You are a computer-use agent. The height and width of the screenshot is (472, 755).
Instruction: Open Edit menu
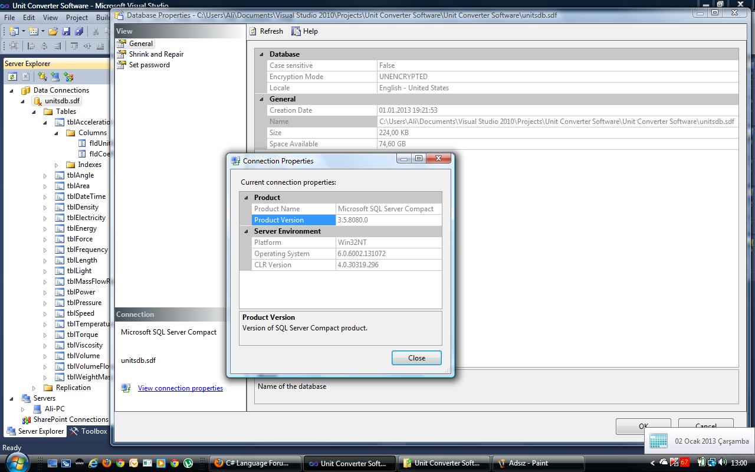point(29,18)
